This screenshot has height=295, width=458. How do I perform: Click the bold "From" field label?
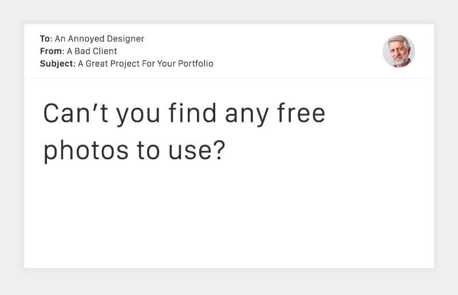(x=52, y=52)
